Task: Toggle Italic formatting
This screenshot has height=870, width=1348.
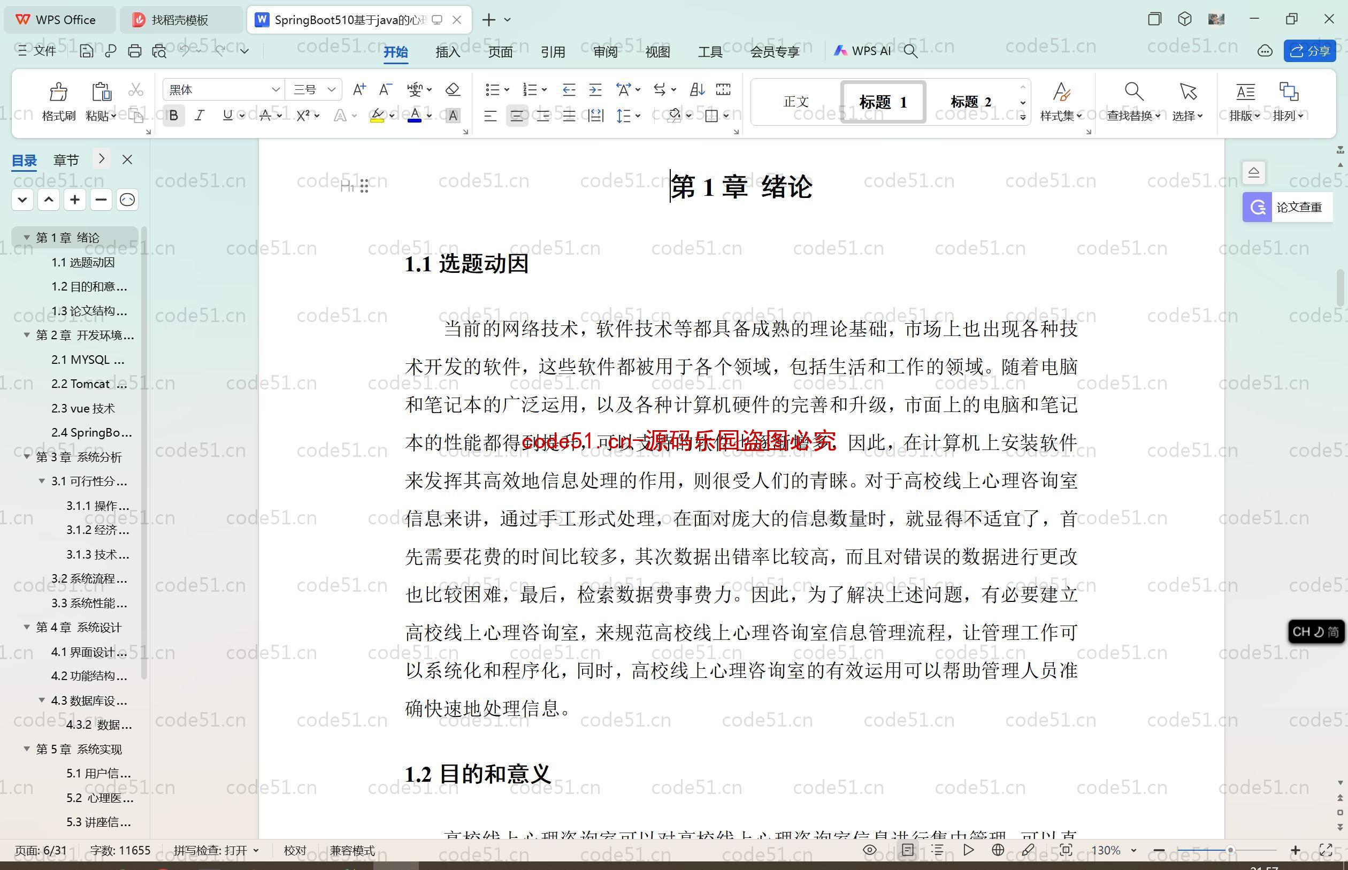Action: (x=200, y=116)
